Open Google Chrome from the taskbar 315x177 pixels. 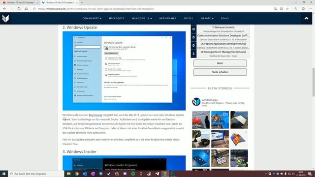pos(77,174)
